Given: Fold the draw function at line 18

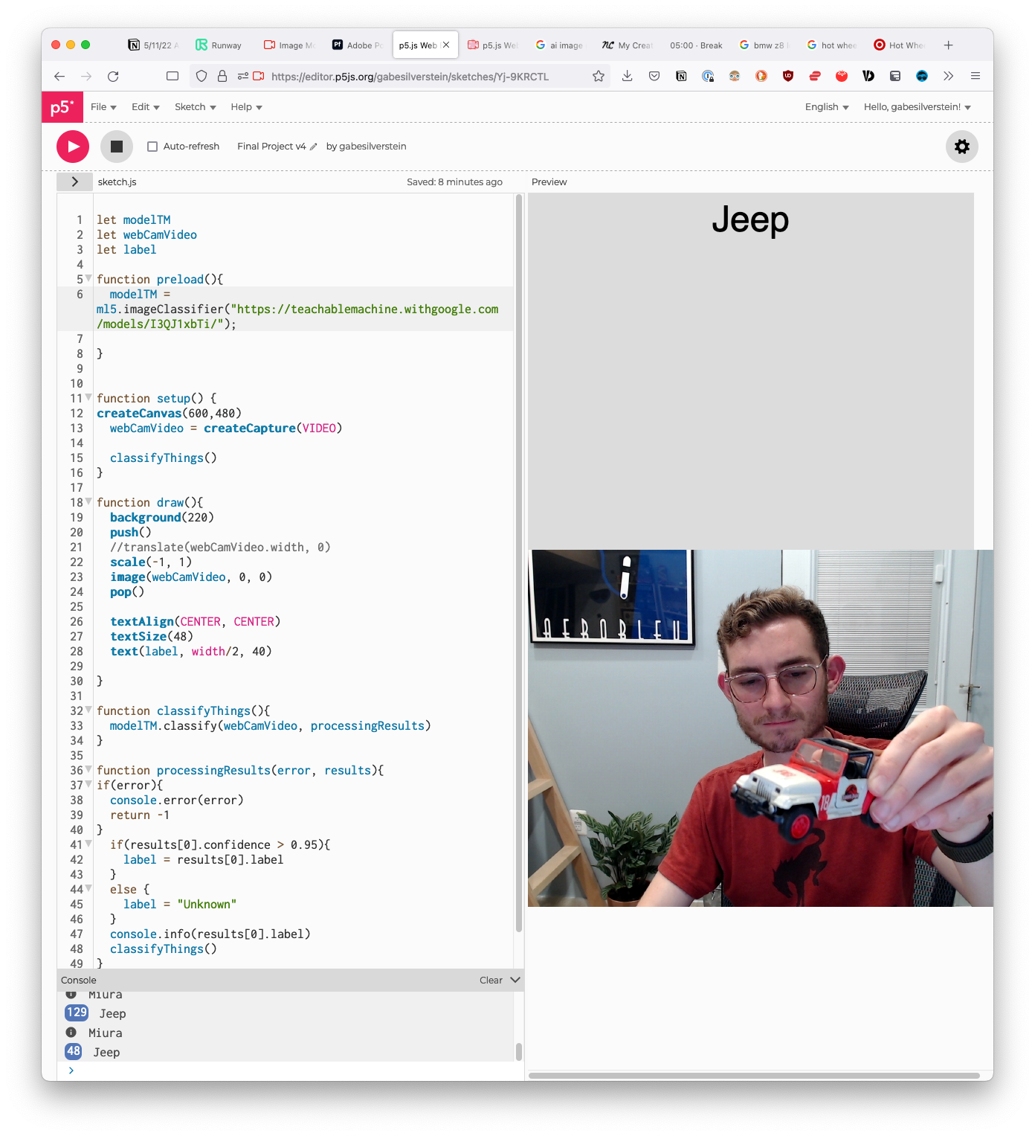Looking at the screenshot, I should 88,501.
